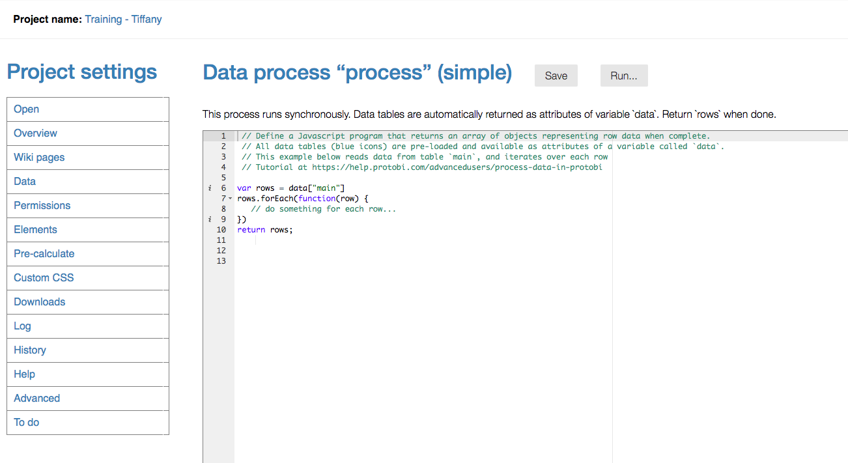848x463 pixels.
Task: Open the Overview settings page
Action: pyautogui.click(x=35, y=133)
